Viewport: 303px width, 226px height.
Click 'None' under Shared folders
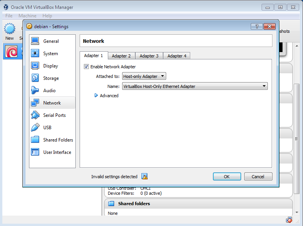[x=113, y=213]
